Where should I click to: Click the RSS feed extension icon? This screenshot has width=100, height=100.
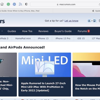pyautogui.click(x=20, y=4)
